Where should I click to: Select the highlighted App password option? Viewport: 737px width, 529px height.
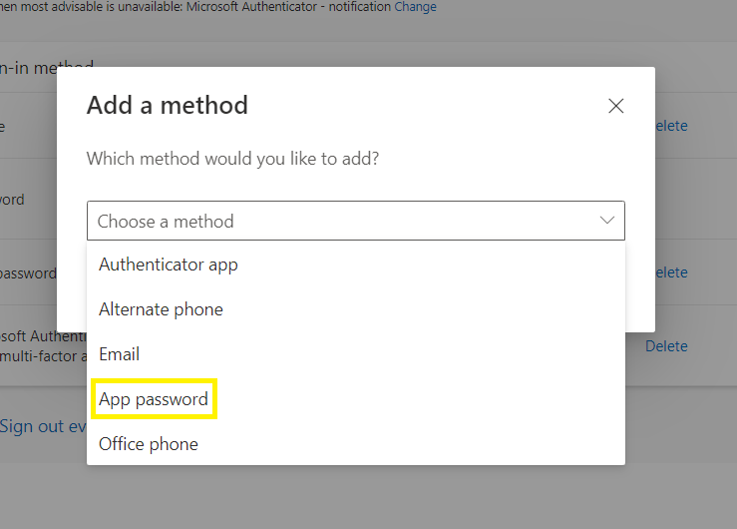click(154, 399)
